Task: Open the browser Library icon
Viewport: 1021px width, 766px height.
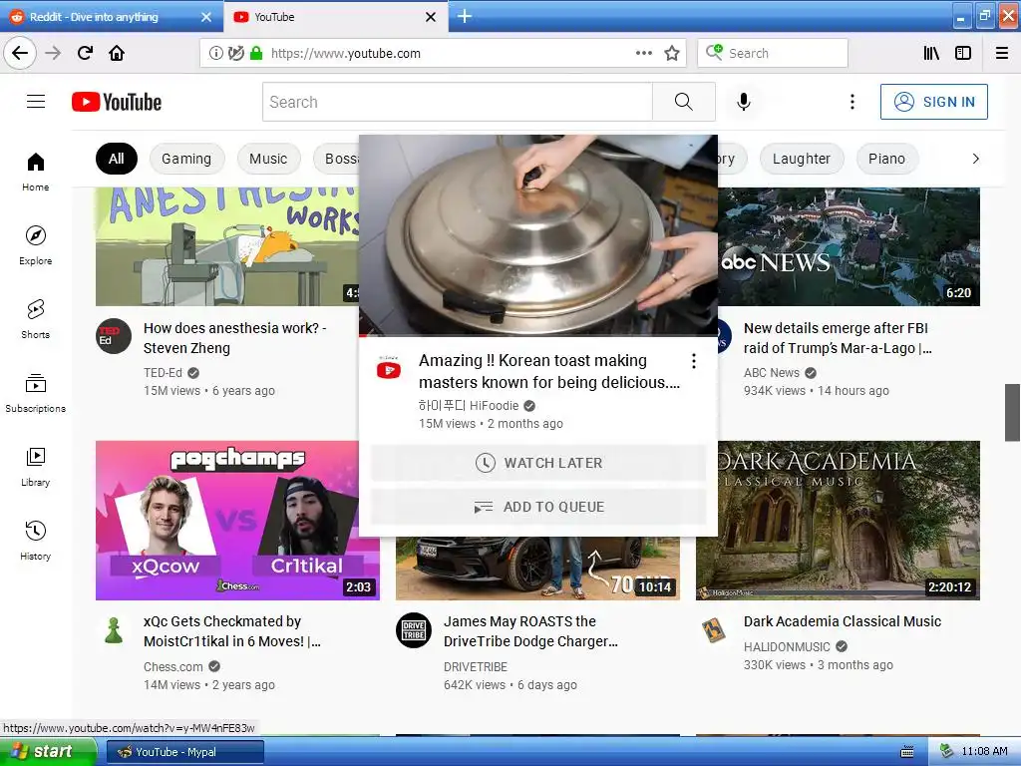Action: coord(931,53)
